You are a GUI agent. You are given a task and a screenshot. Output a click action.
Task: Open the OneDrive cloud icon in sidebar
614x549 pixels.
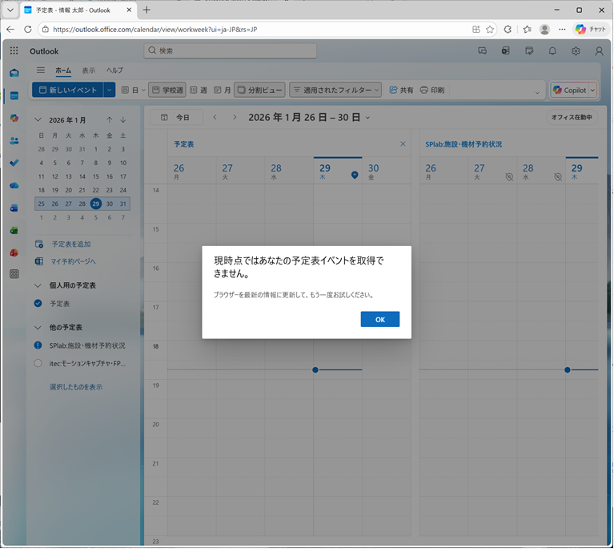(x=14, y=185)
